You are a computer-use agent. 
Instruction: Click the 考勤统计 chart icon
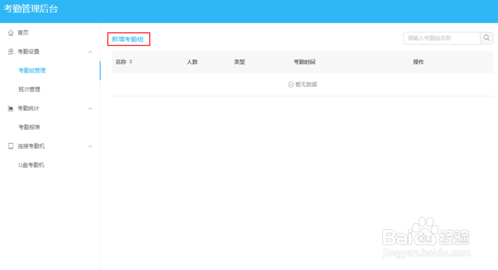click(11, 108)
